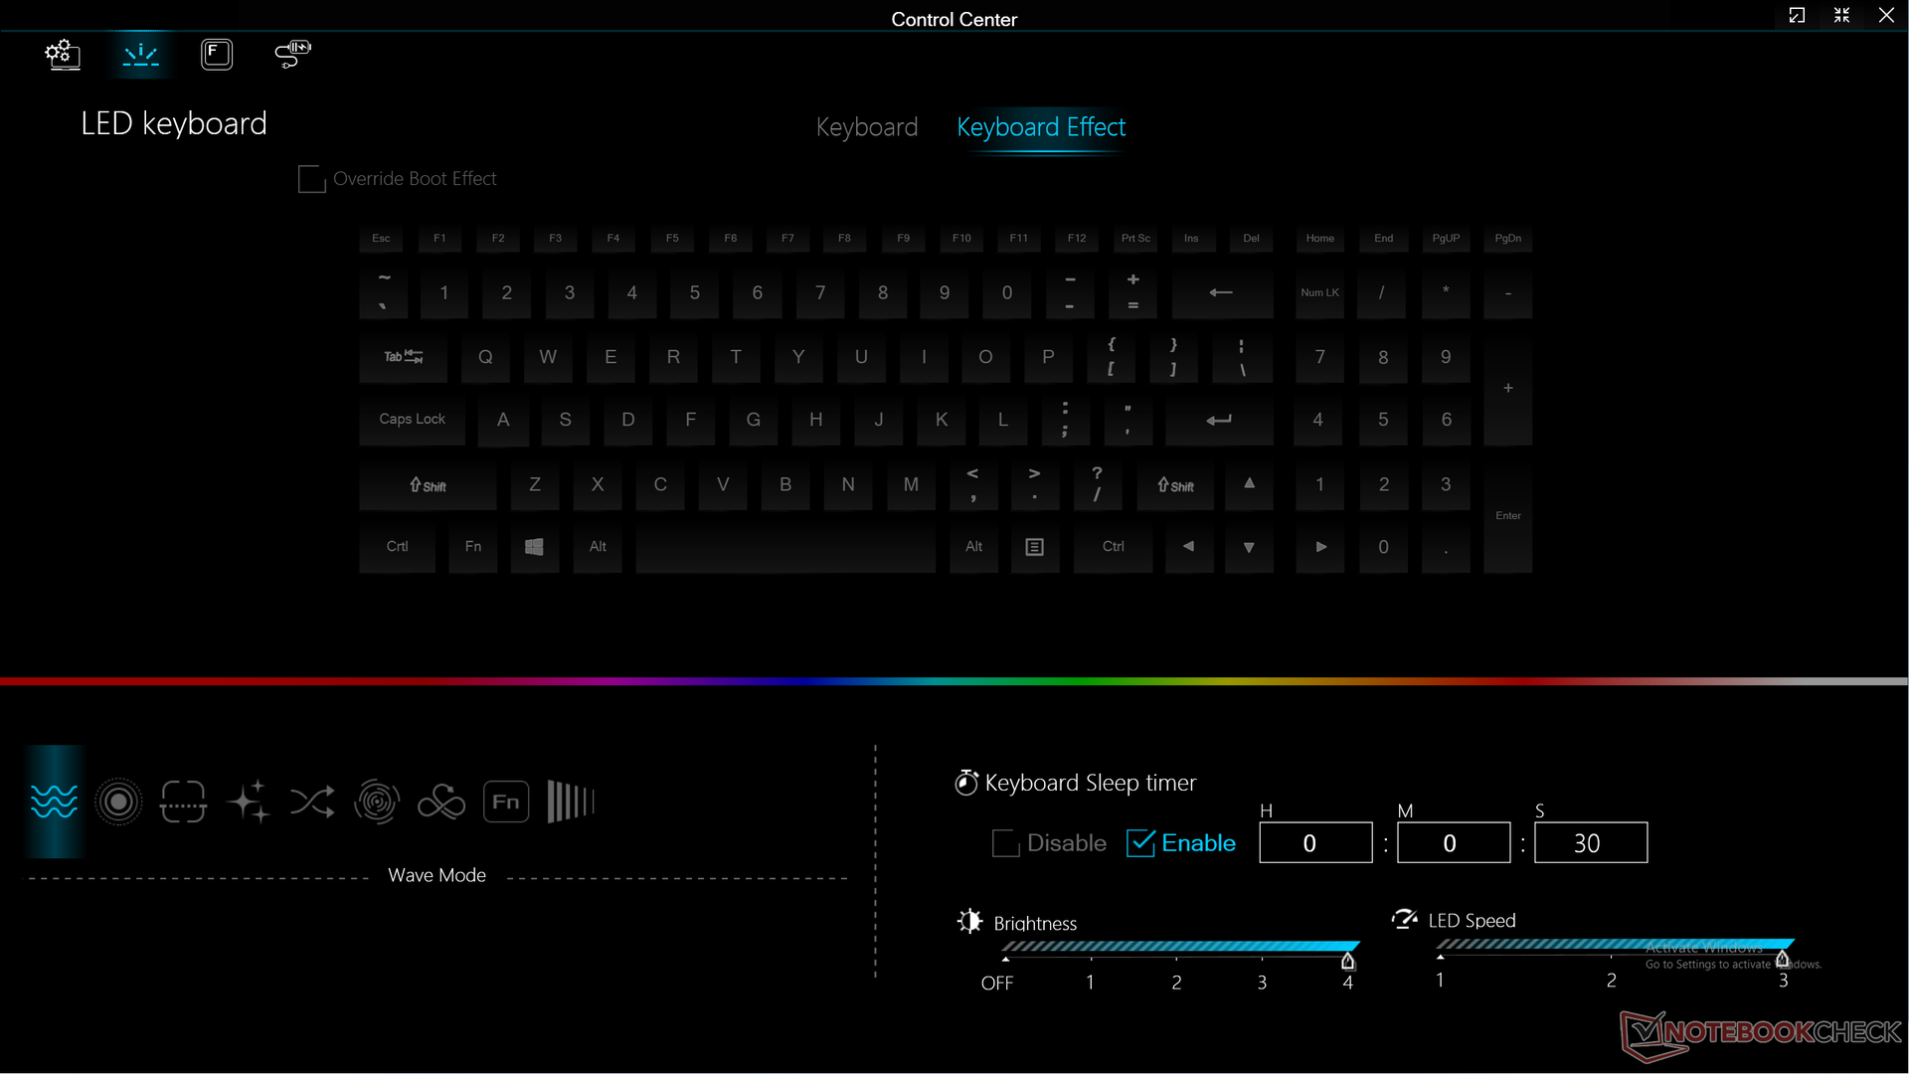Choose the random shuffle arrows effect icon
Screen dimensions: 1909x1074
[x=312, y=802]
